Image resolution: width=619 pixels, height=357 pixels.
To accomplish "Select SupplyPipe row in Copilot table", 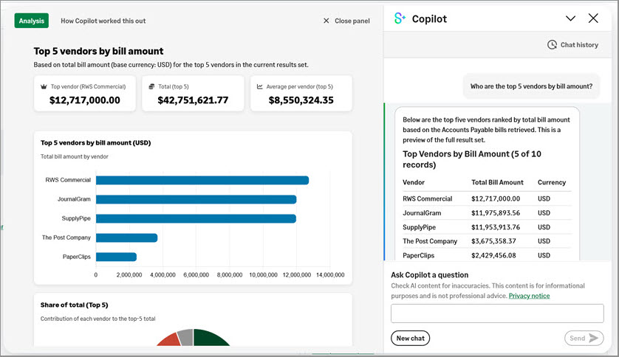I will [x=487, y=227].
